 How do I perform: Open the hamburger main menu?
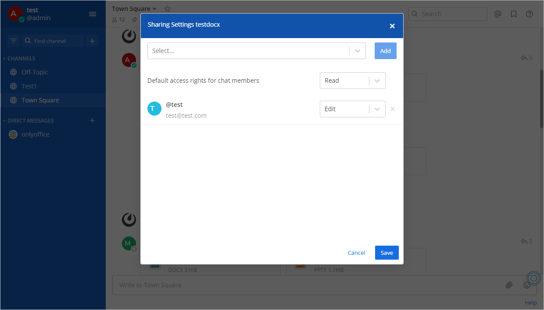tap(93, 14)
